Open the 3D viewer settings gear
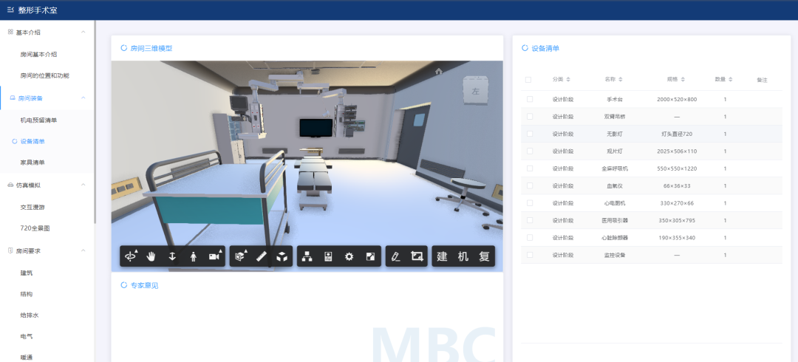798x362 pixels. [349, 256]
